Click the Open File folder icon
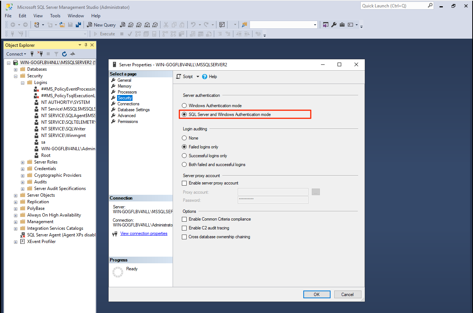Viewport: 473px width, 313px height. (x=62, y=25)
